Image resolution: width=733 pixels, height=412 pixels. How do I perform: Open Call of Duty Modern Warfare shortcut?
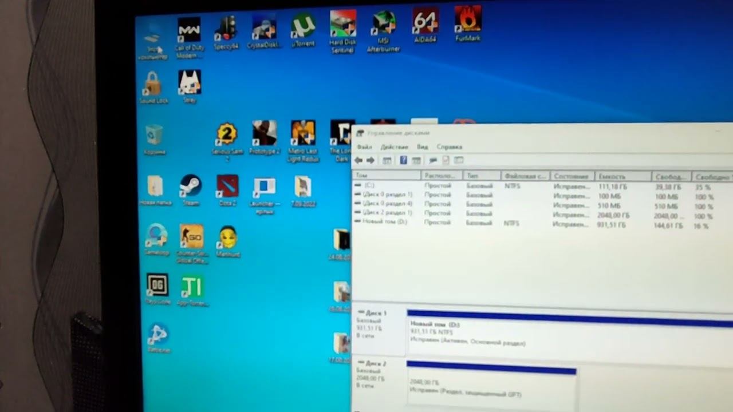point(189,37)
